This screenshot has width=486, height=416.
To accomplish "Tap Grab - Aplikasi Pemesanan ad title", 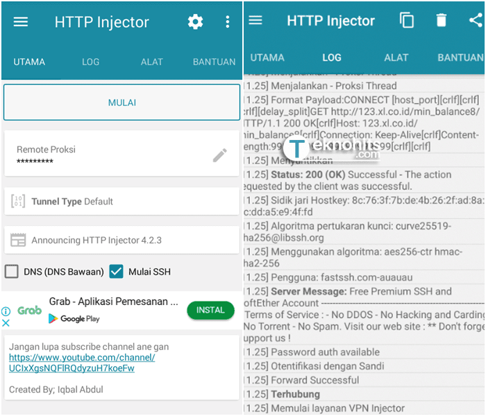I will pyautogui.click(x=113, y=301).
